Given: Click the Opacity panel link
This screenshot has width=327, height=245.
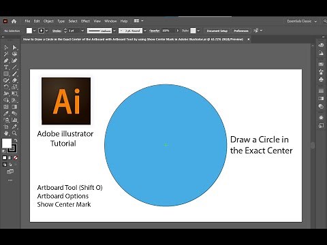Looking at the screenshot, I should click(x=154, y=31).
